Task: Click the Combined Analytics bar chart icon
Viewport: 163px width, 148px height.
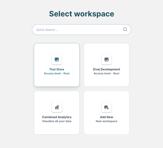Action: tap(57, 107)
